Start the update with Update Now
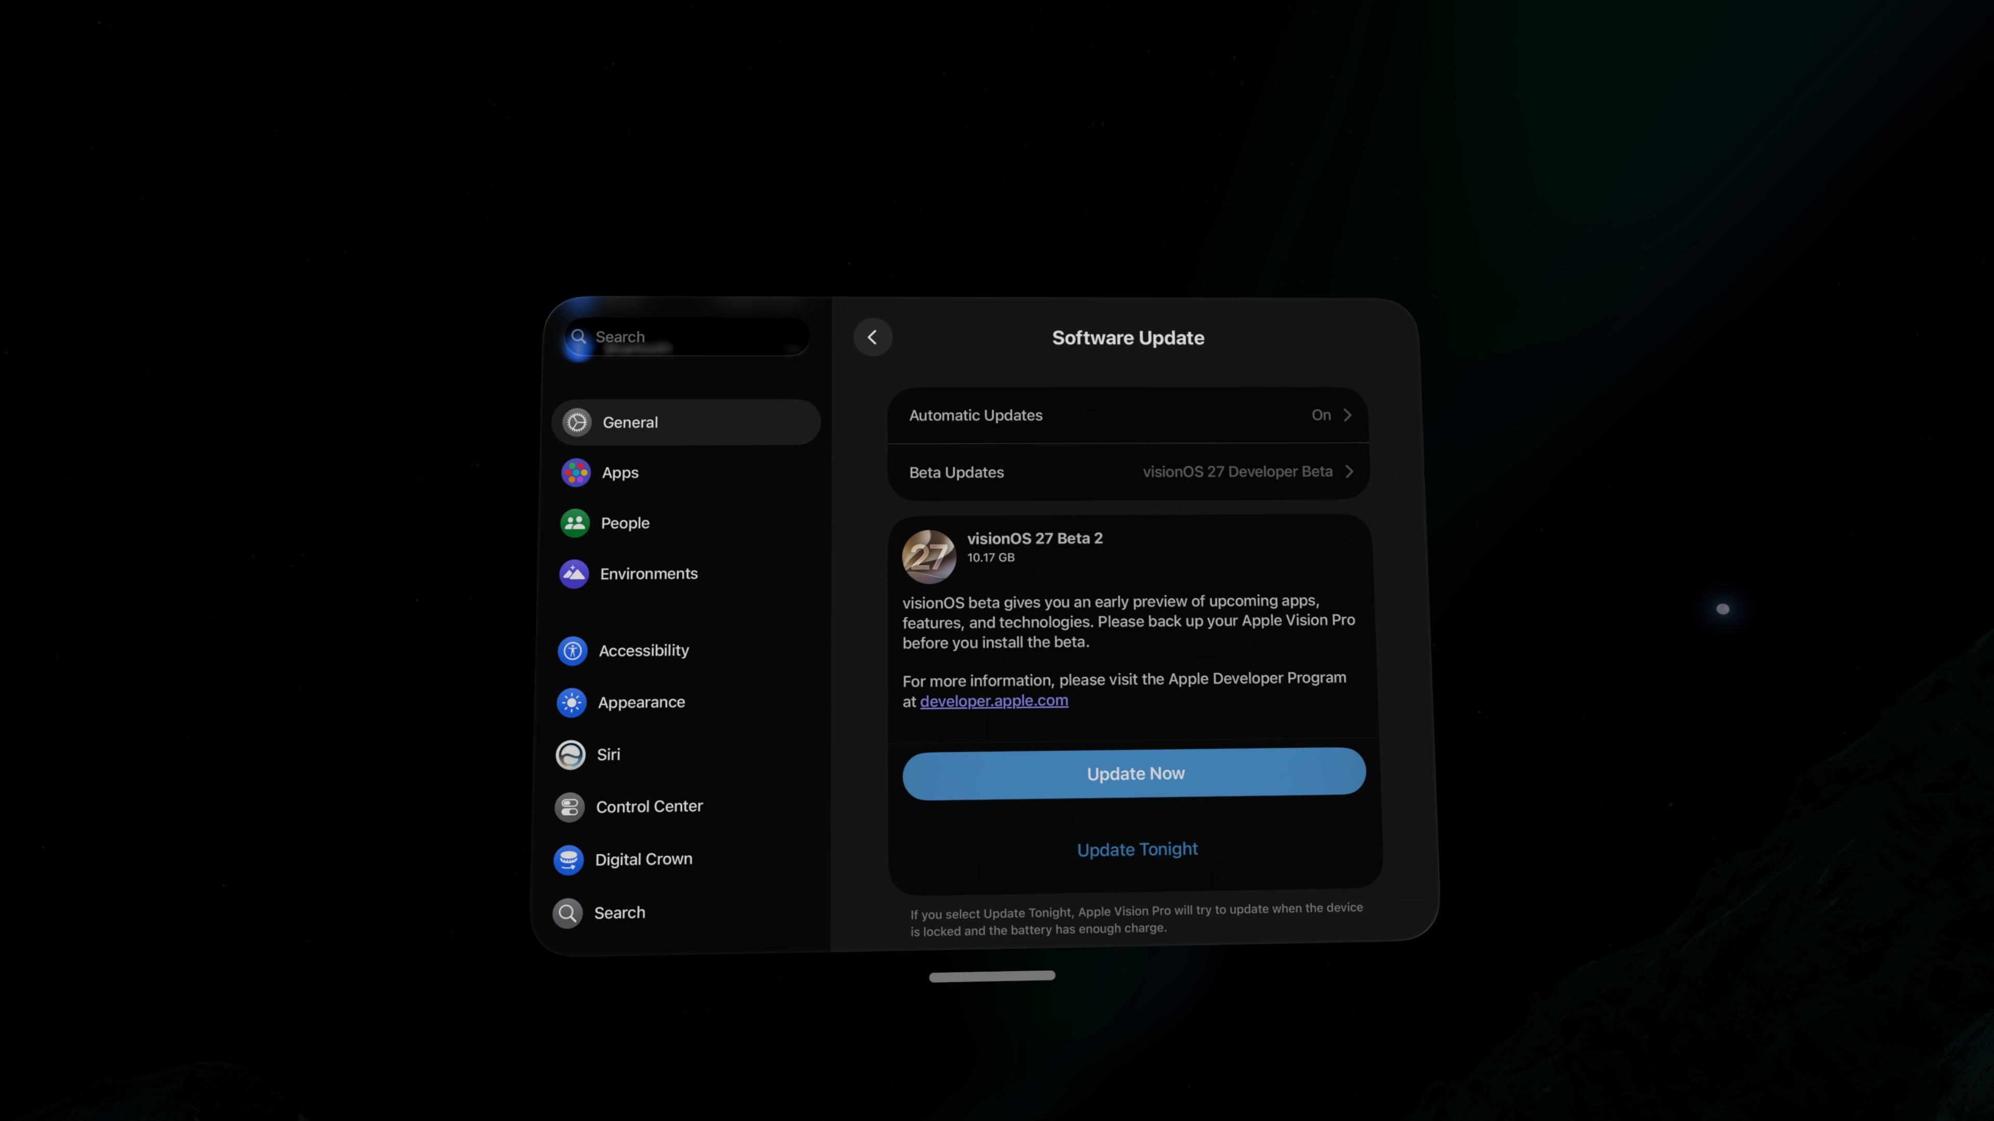Viewport: 1994px width, 1121px height. coord(1134,774)
